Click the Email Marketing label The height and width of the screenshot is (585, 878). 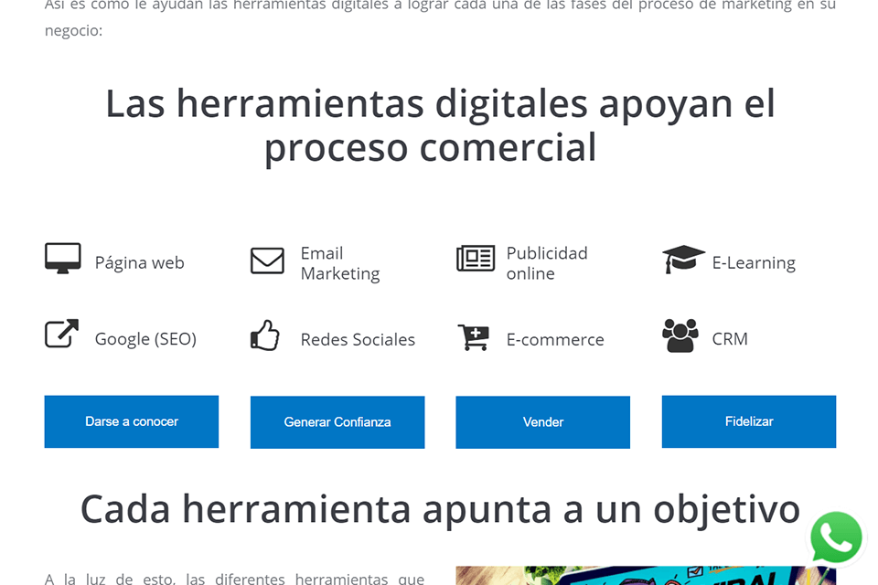coord(340,263)
